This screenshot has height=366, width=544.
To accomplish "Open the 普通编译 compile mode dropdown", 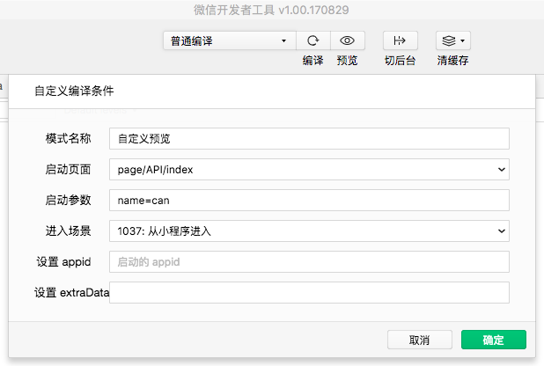I will coord(229,40).
